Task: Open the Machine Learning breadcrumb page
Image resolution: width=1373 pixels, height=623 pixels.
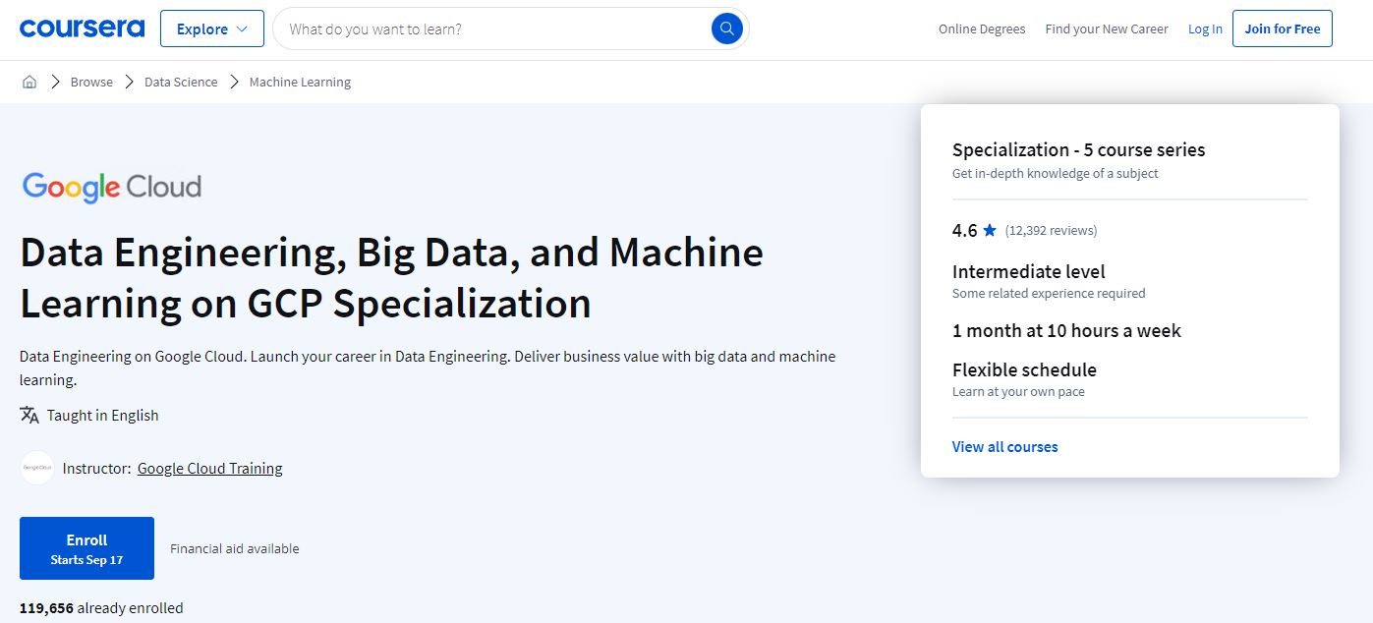Action: [x=300, y=82]
